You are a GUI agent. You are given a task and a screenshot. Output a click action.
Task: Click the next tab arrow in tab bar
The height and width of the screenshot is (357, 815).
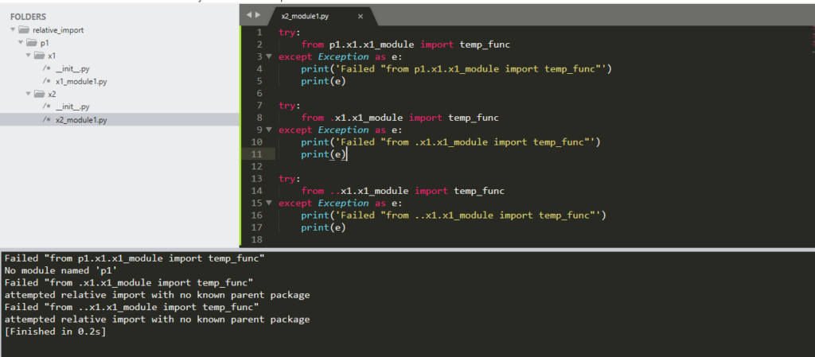point(257,15)
